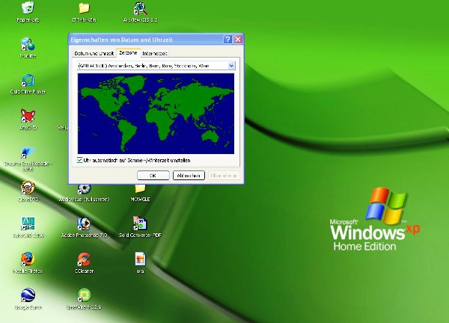Switch to the Datum und Uhrzeit tab
Screen dimensions: 449x323
point(94,54)
